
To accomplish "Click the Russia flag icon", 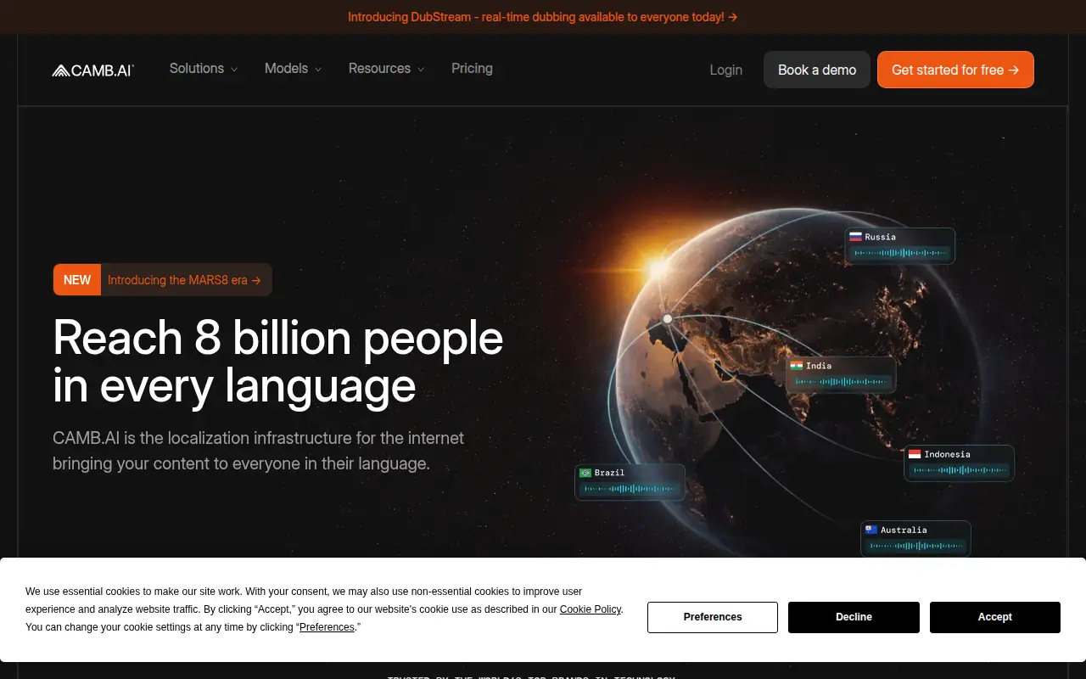I will point(856,237).
